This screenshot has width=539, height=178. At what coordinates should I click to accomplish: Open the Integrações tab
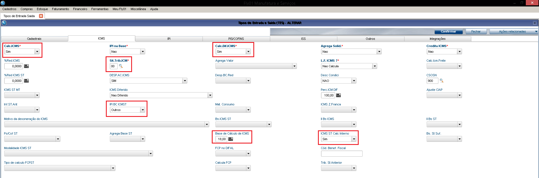click(438, 39)
